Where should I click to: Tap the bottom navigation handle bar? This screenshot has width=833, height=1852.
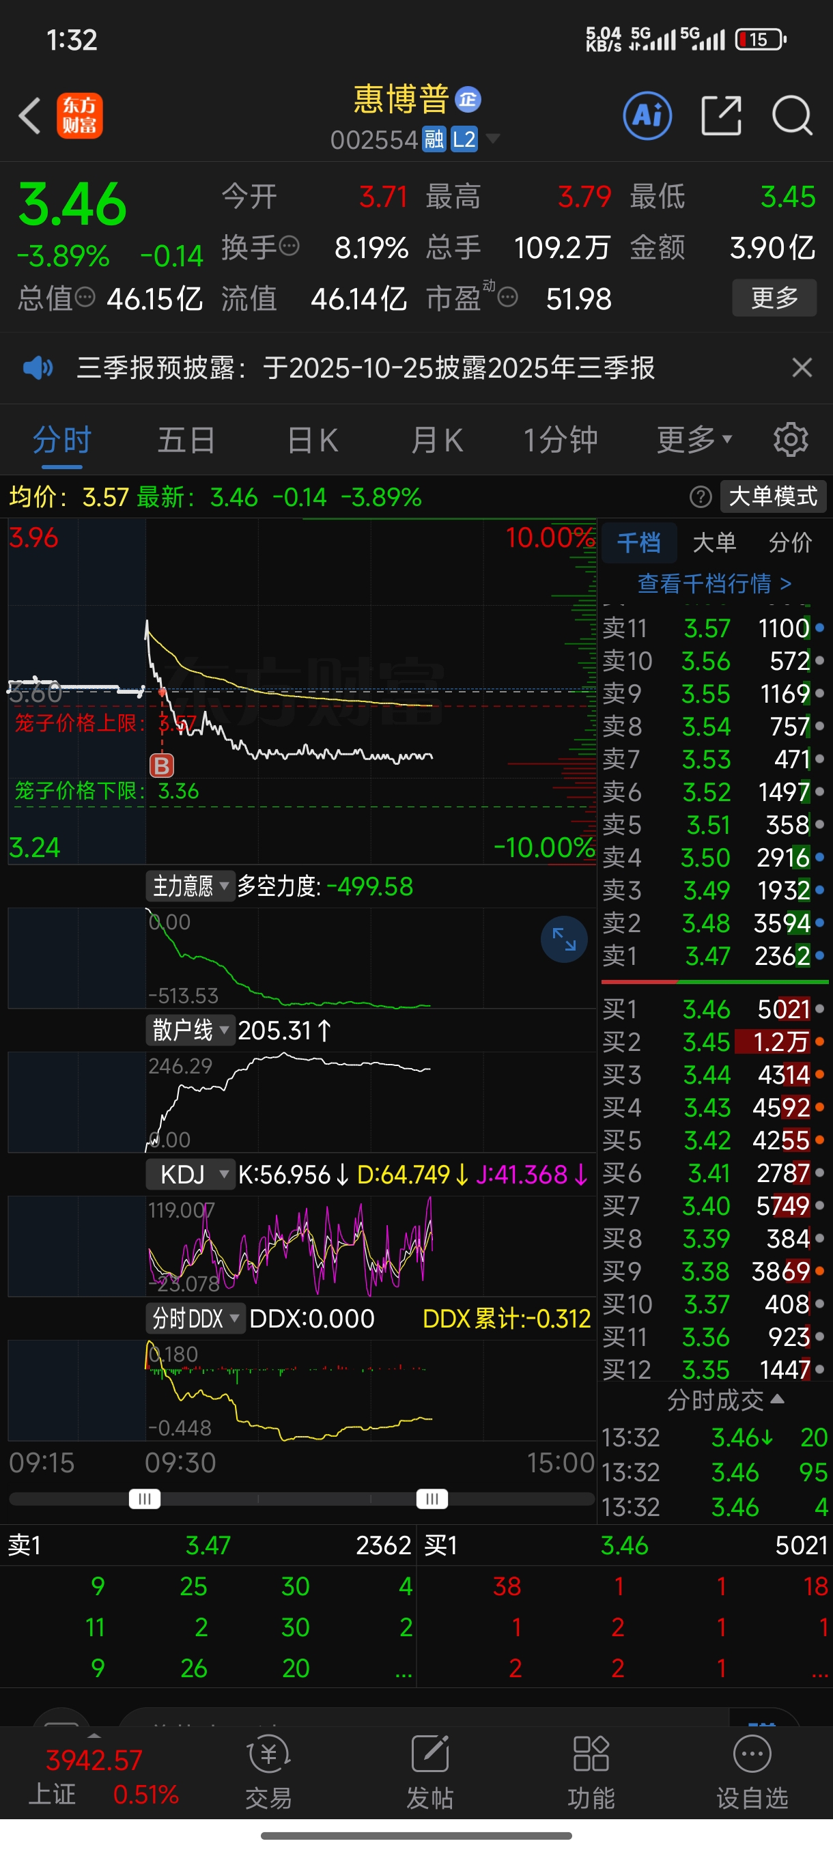[416, 1836]
